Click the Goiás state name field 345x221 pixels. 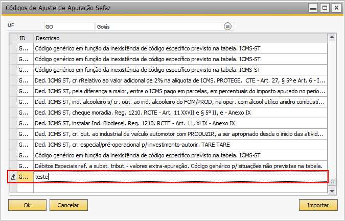(x=159, y=26)
